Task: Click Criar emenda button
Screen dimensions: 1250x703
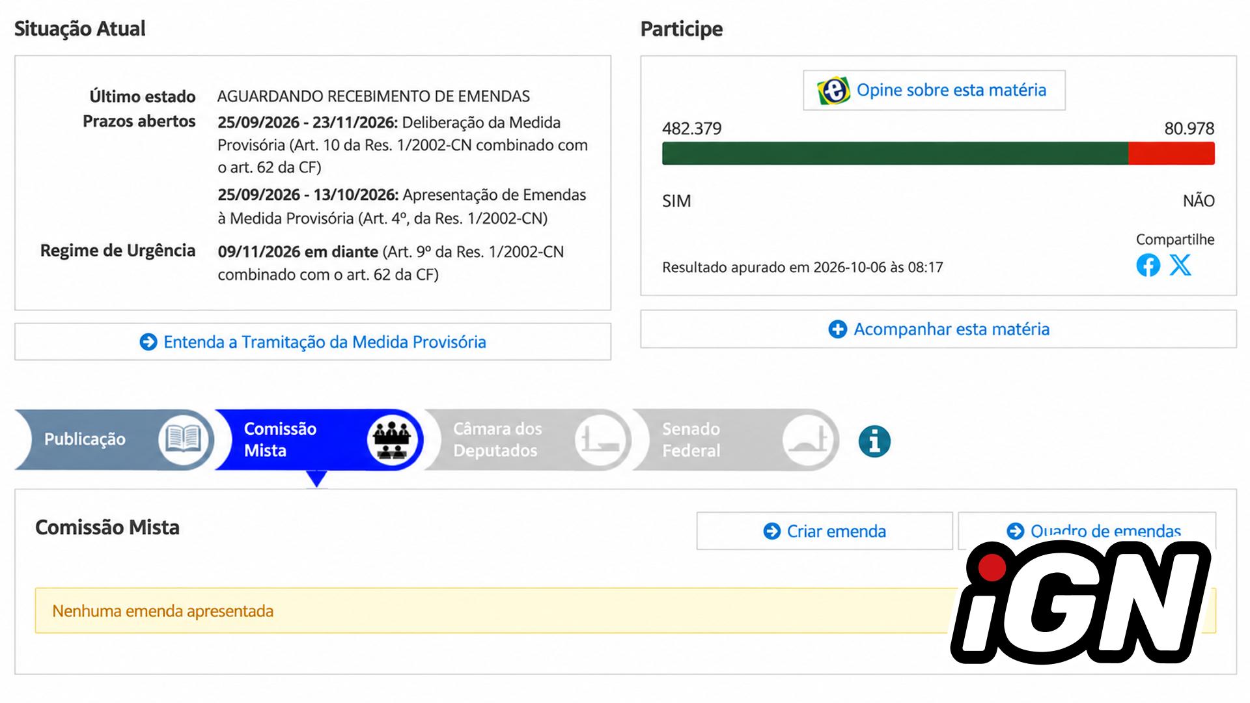Action: [x=824, y=531]
